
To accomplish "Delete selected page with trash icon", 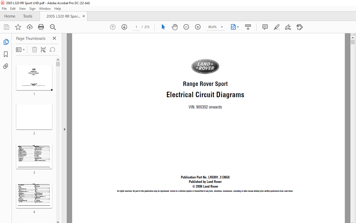I will 34,50.
